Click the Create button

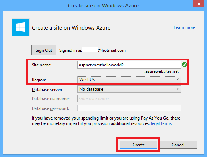pyautogui.click(x=138, y=145)
